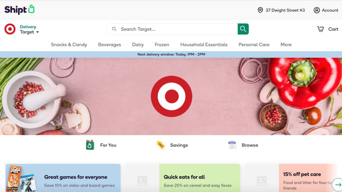This screenshot has height=192, width=342.
Task: Open Frozen category
Action: coord(162,44)
